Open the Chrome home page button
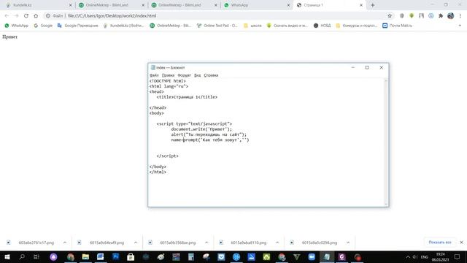 click(x=36, y=16)
